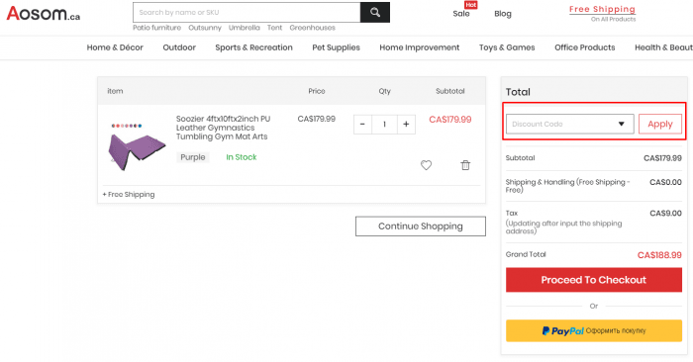Click the Grand Total CA$188.99 amount
The height and width of the screenshot is (362, 693).
[659, 255]
